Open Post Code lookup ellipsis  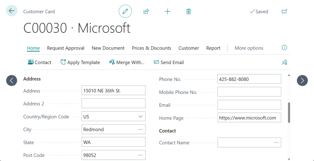pos(140,155)
